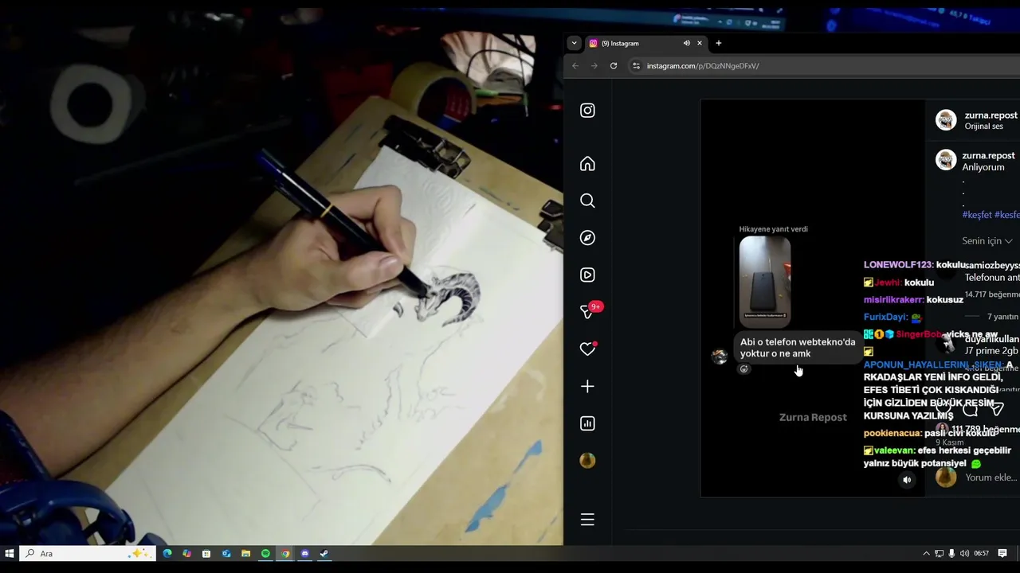Click the microphone tray icon
This screenshot has width=1020, height=573.
coord(951,553)
